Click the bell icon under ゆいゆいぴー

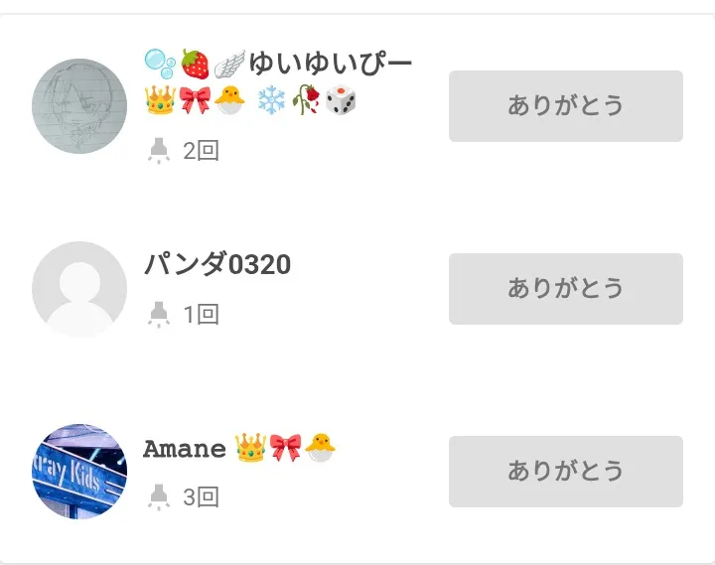pyautogui.click(x=158, y=150)
